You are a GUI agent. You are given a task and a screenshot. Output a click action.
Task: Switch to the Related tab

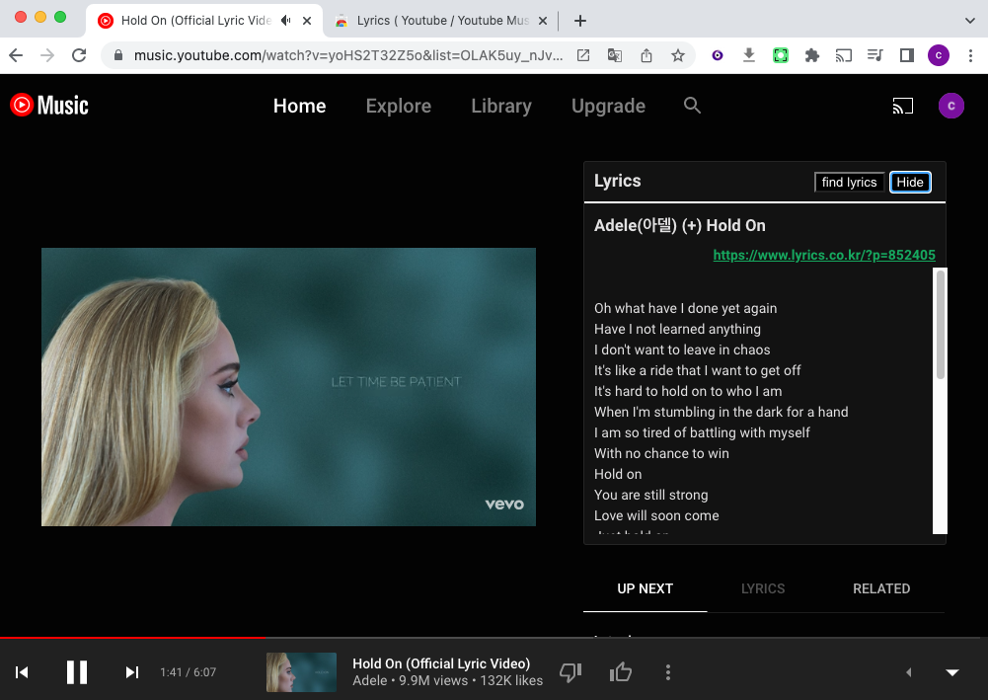(x=880, y=588)
